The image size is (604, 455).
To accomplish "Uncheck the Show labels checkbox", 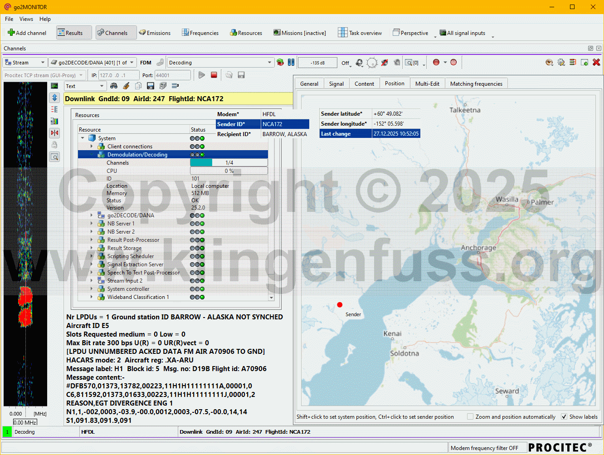I will (x=564, y=416).
